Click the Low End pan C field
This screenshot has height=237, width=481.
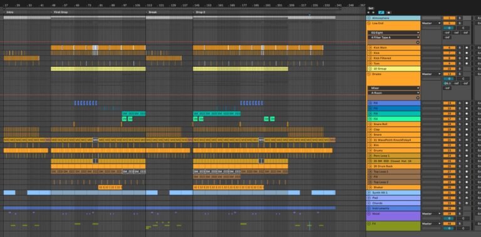(x=463, y=28)
